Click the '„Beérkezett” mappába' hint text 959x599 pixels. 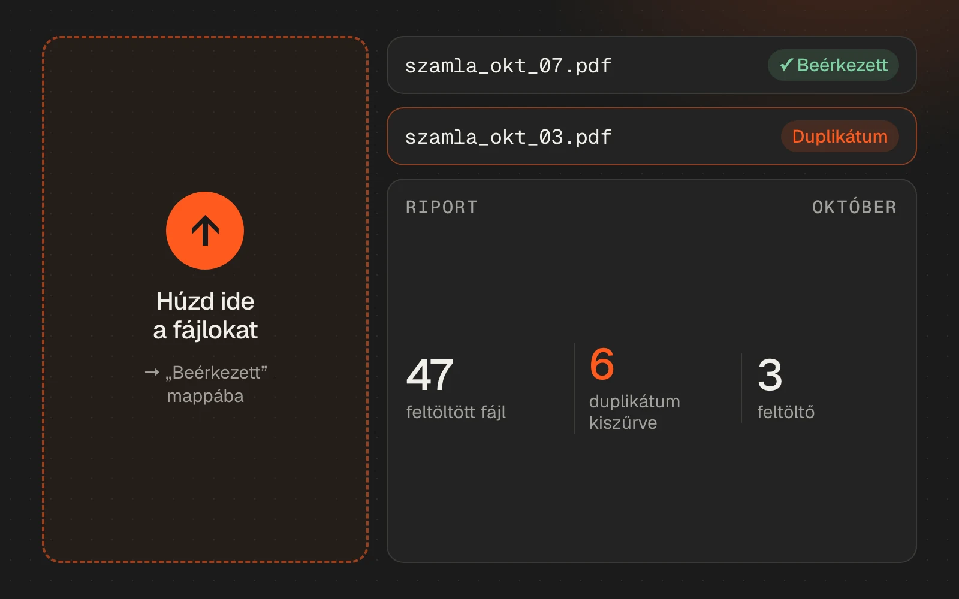pos(206,384)
